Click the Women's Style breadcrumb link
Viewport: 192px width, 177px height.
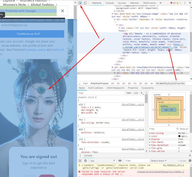click(14, 5)
